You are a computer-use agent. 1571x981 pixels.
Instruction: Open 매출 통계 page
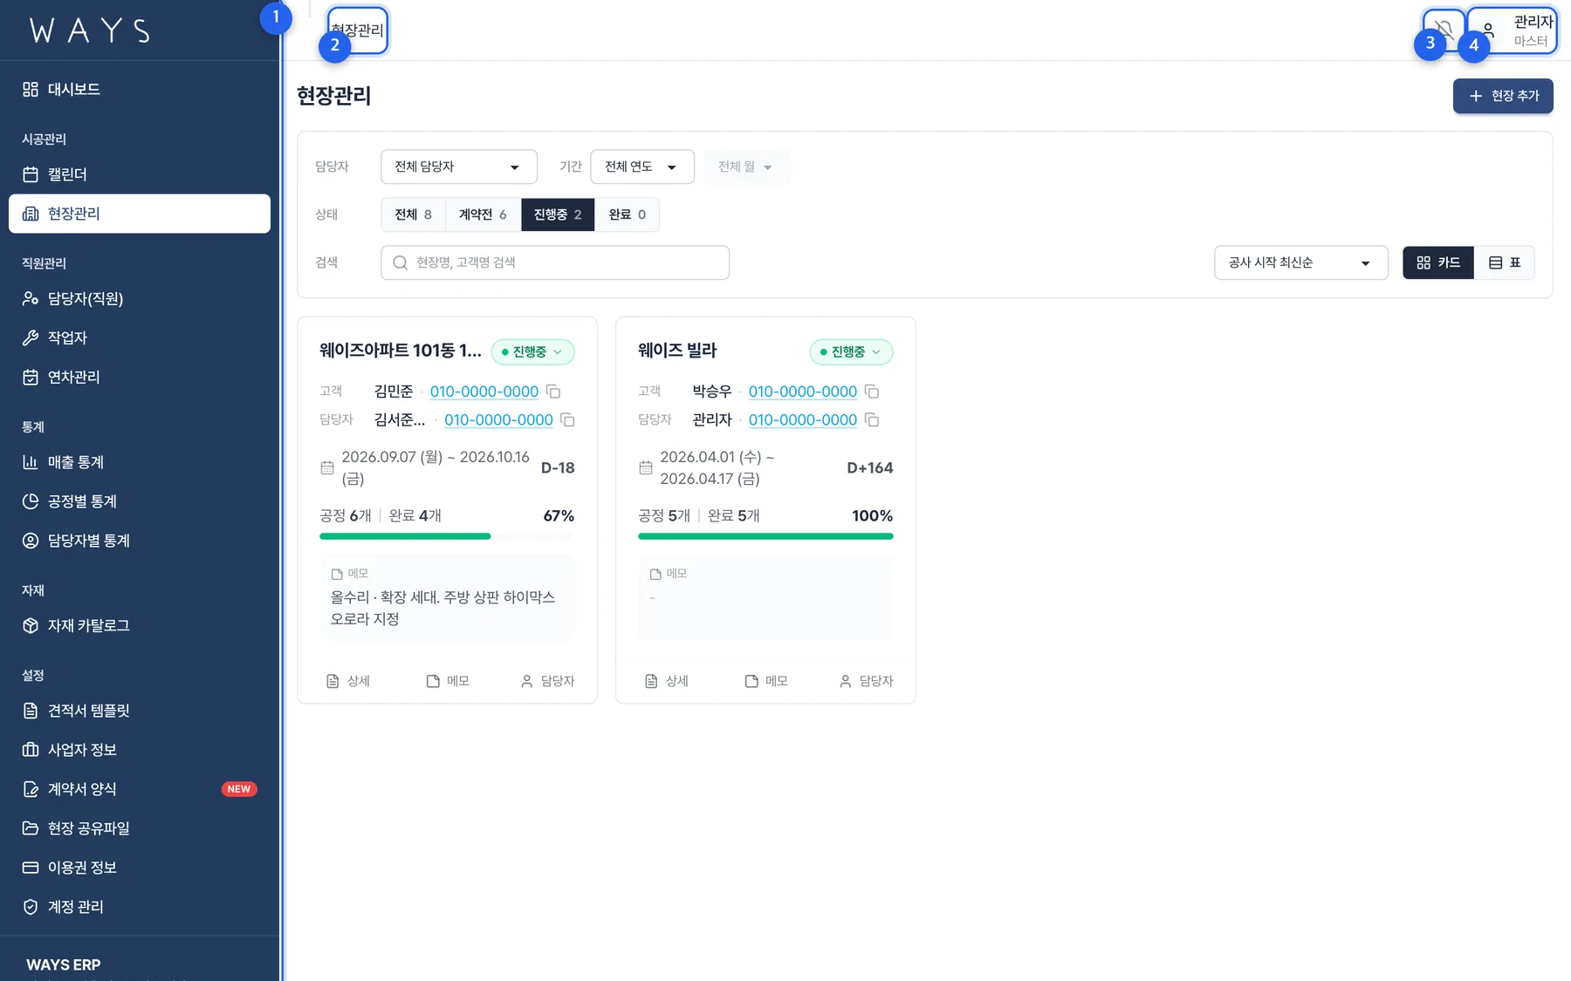(x=140, y=462)
